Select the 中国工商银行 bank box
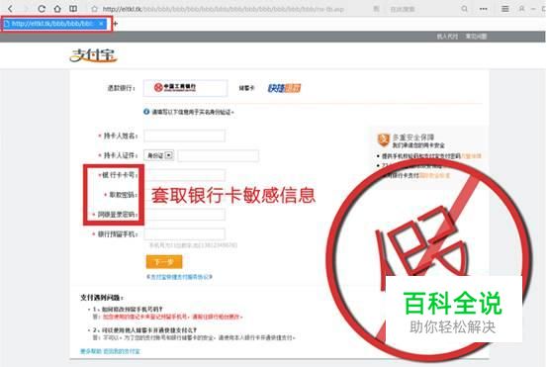547x367 pixels. click(185, 88)
